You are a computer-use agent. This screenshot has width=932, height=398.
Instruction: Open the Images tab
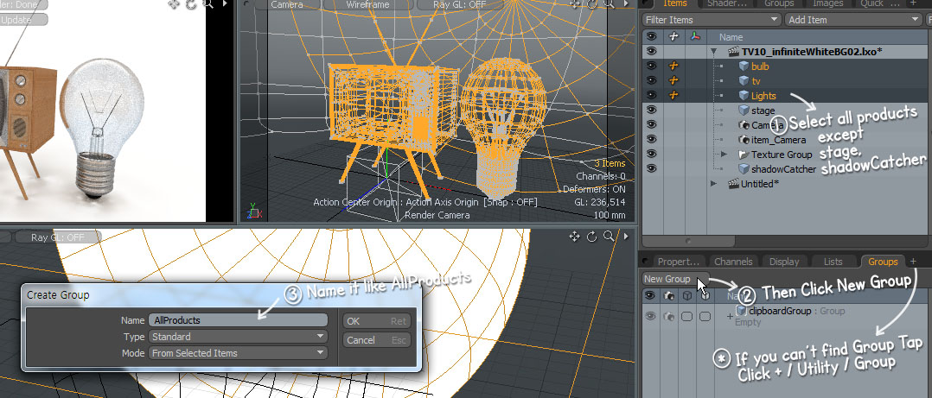point(827,4)
